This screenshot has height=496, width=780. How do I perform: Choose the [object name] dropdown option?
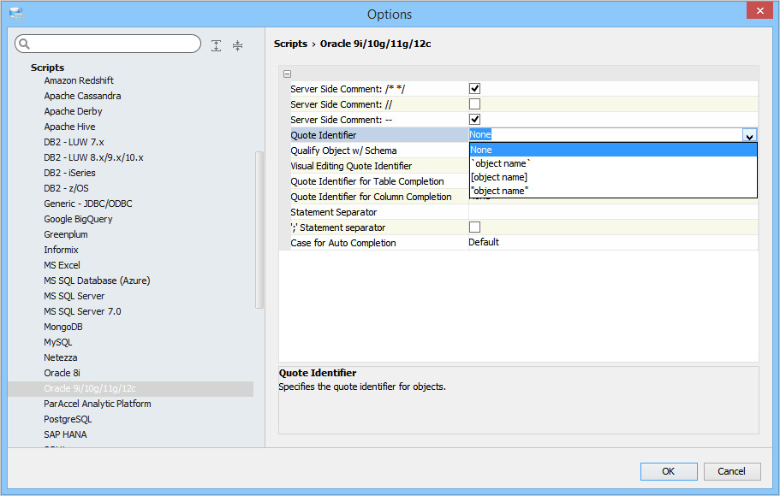[x=499, y=177]
